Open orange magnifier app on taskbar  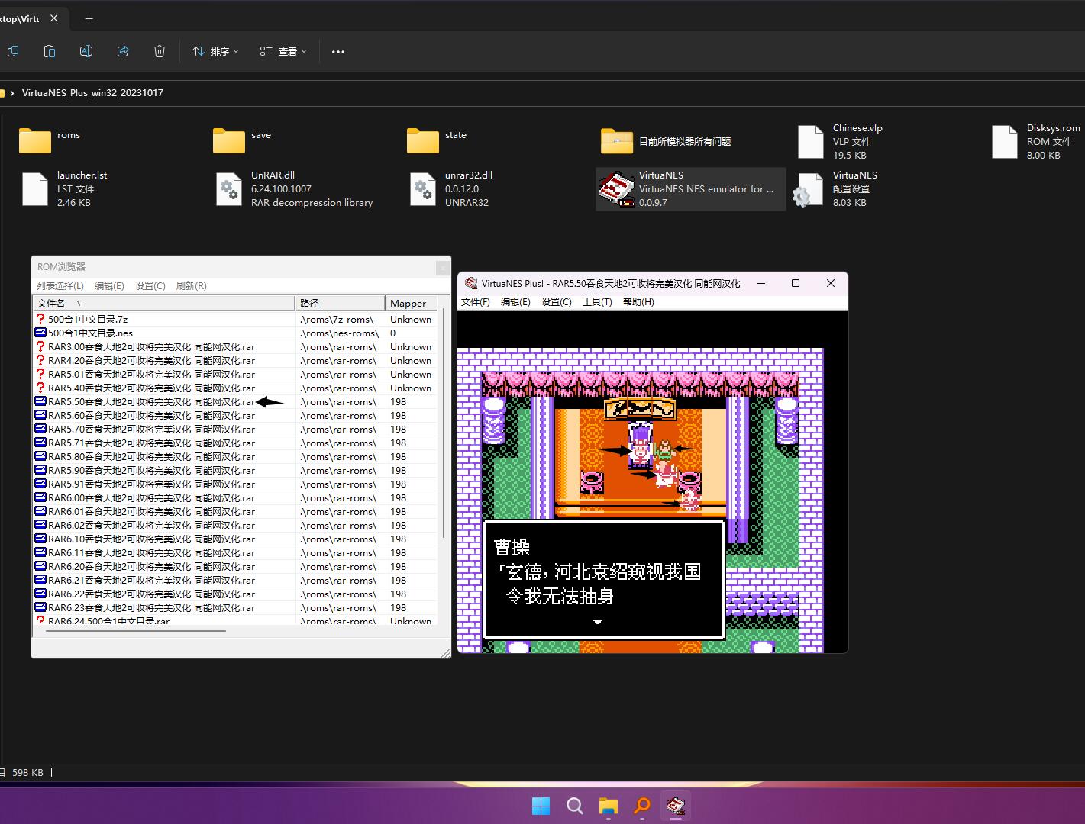pyautogui.click(x=642, y=806)
